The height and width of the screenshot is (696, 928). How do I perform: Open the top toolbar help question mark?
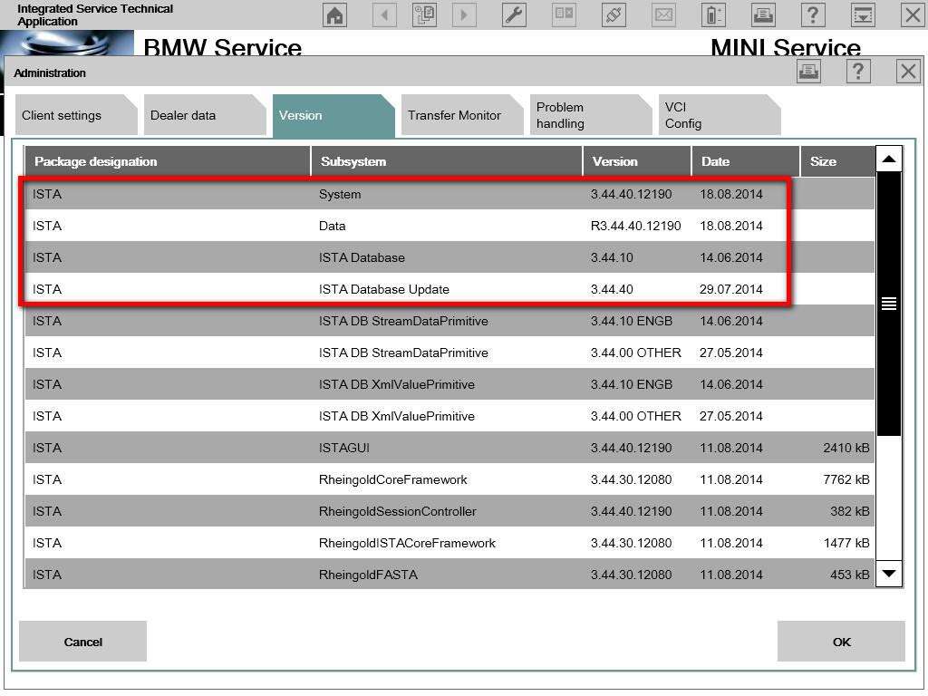pyautogui.click(x=813, y=14)
